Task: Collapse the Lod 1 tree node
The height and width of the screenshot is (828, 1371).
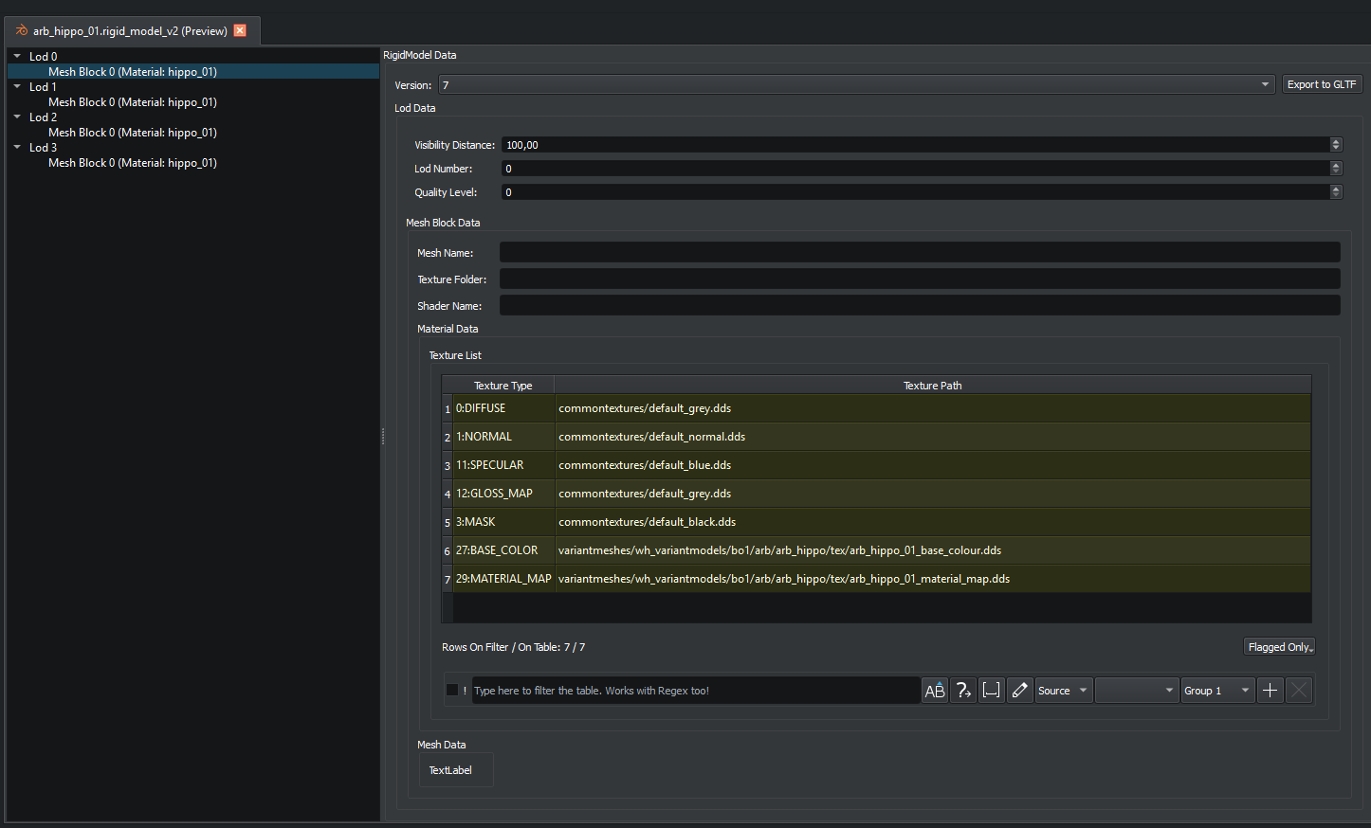Action: tap(17, 86)
